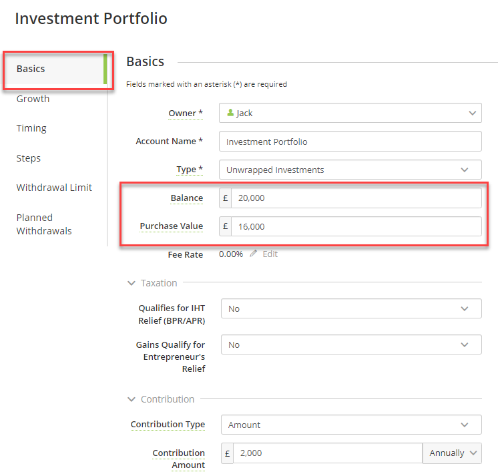Collapse the Taxation section chevron

[131, 283]
